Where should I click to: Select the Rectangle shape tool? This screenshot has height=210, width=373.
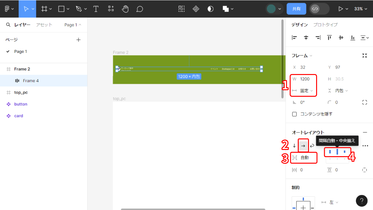point(62,9)
